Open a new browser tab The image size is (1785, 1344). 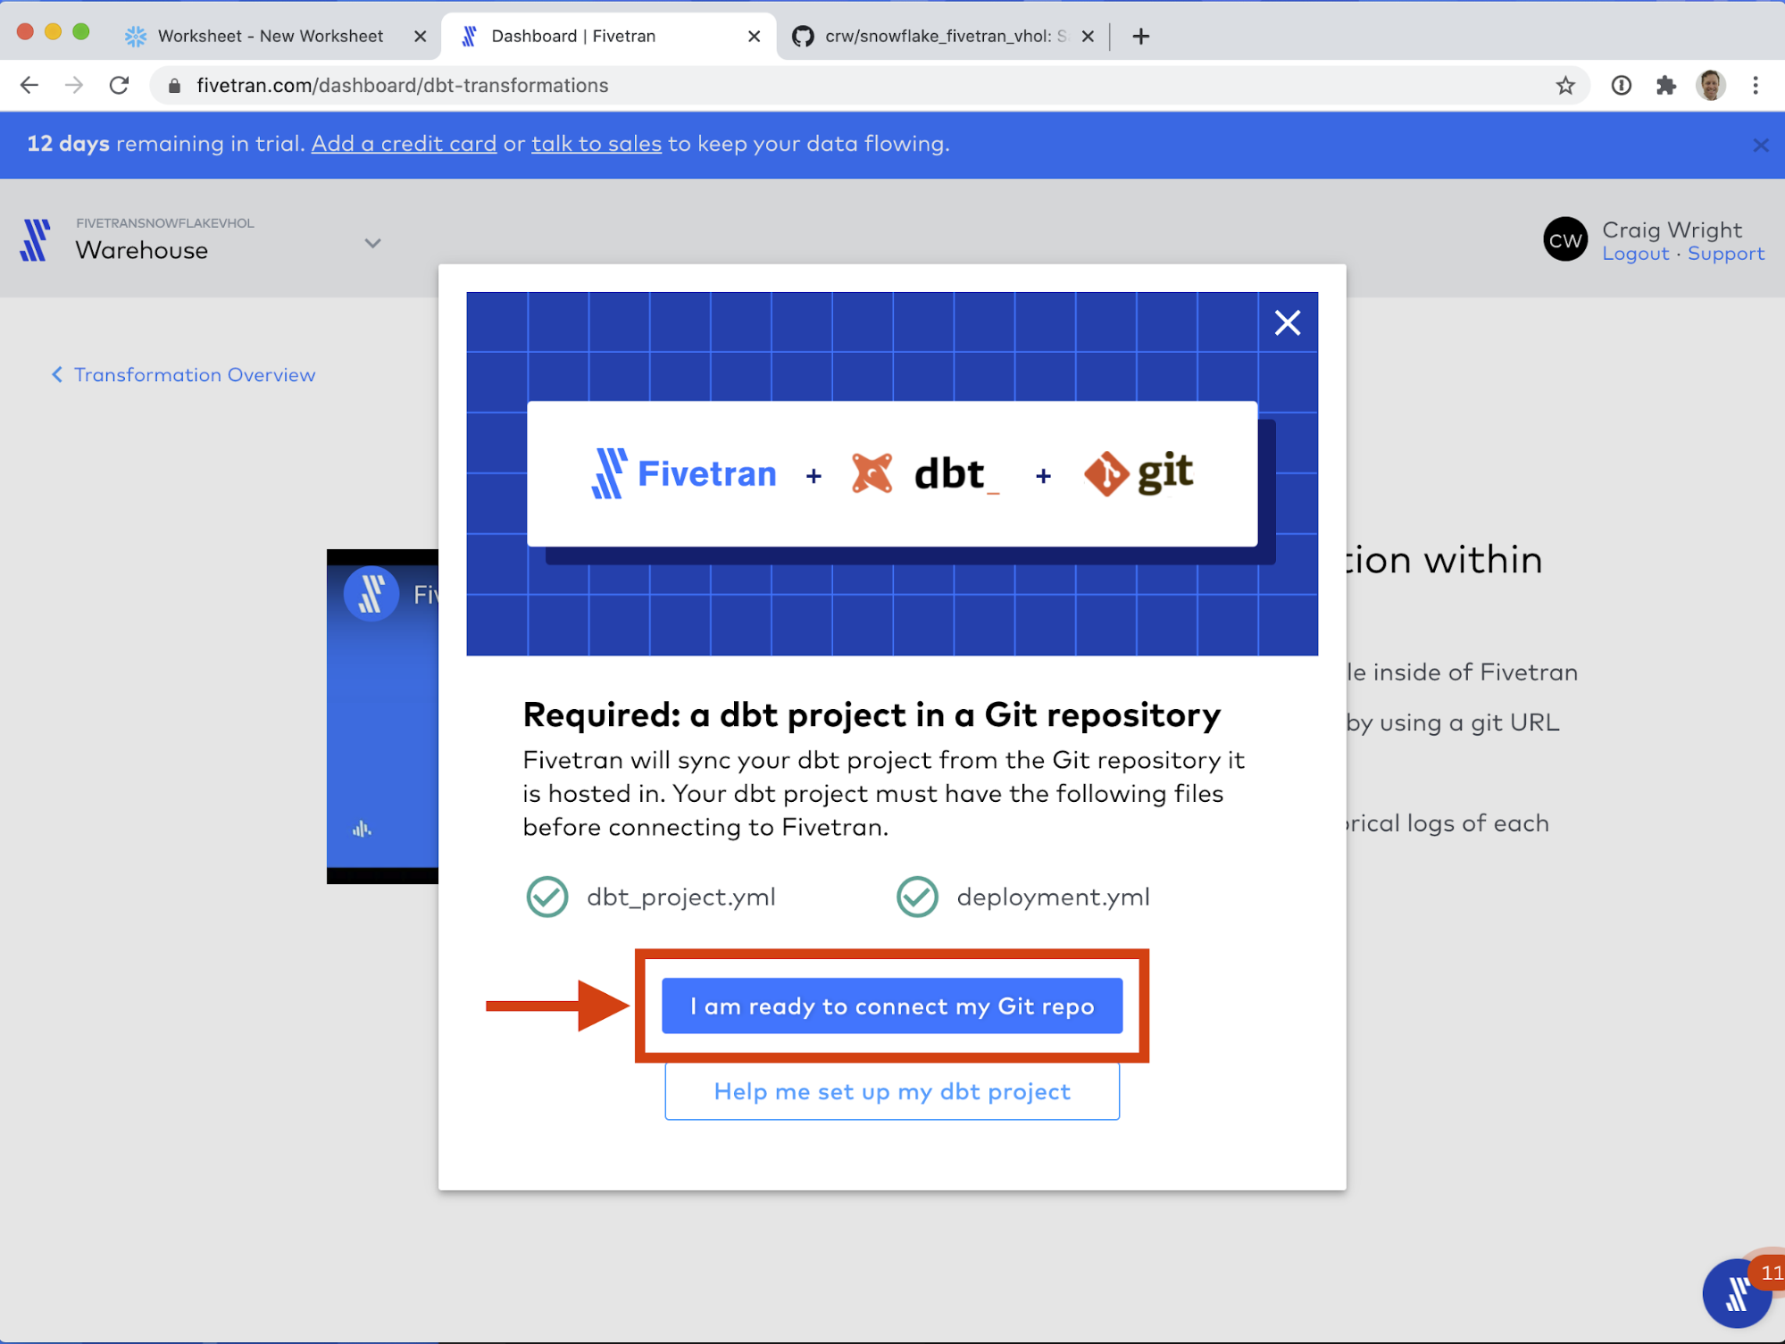1140,37
